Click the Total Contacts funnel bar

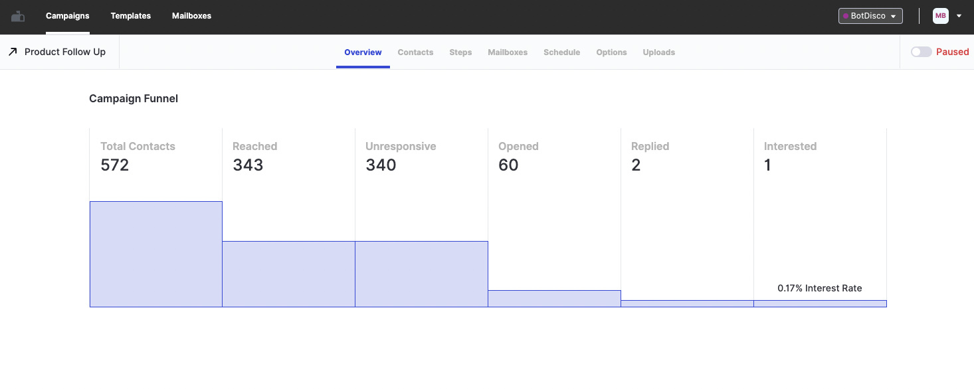pyautogui.click(x=156, y=254)
